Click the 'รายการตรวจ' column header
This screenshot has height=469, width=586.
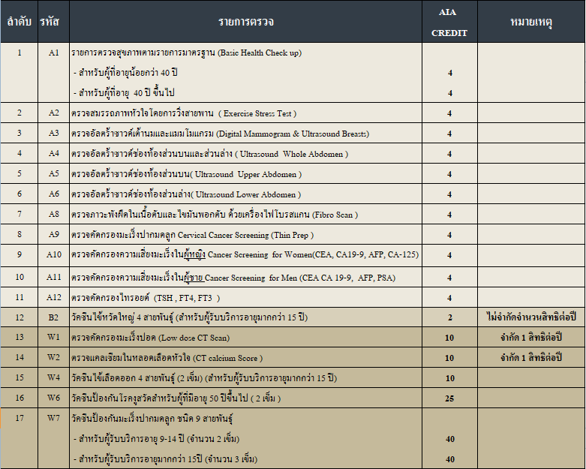tap(246, 22)
